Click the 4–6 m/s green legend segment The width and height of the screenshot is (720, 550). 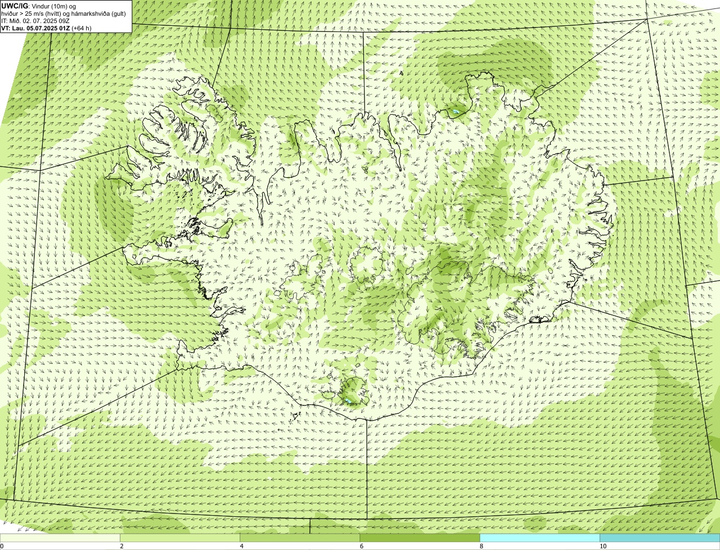pos(300,538)
